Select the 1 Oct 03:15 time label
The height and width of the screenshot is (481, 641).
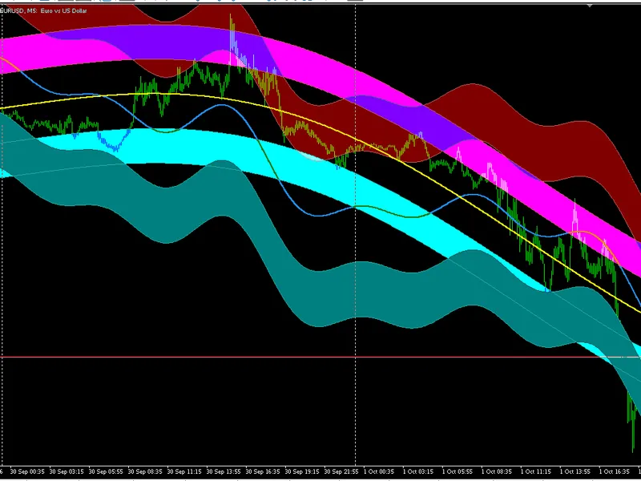(418, 471)
